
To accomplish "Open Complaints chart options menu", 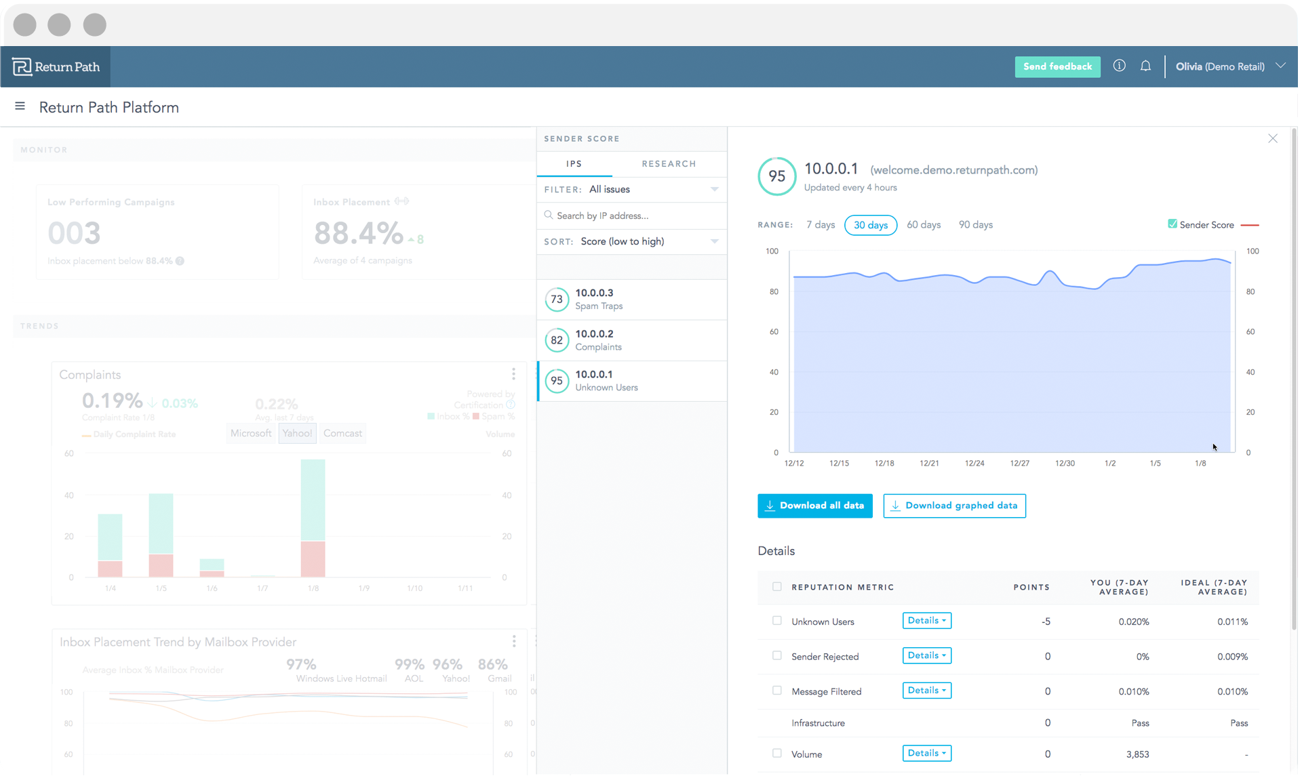I will pyautogui.click(x=513, y=374).
